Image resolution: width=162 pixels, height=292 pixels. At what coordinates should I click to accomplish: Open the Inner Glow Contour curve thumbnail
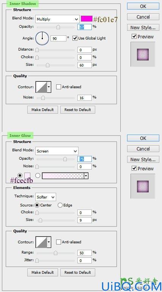pyautogui.click(x=41, y=242)
